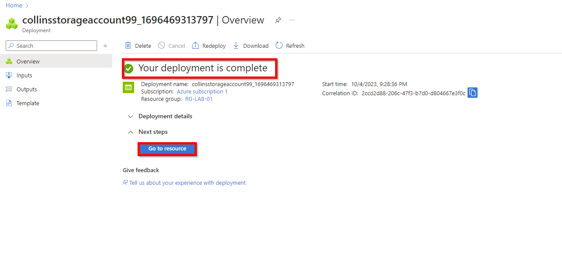Click the Home breadcrumb link
The width and height of the screenshot is (562, 253).
tap(13, 6)
